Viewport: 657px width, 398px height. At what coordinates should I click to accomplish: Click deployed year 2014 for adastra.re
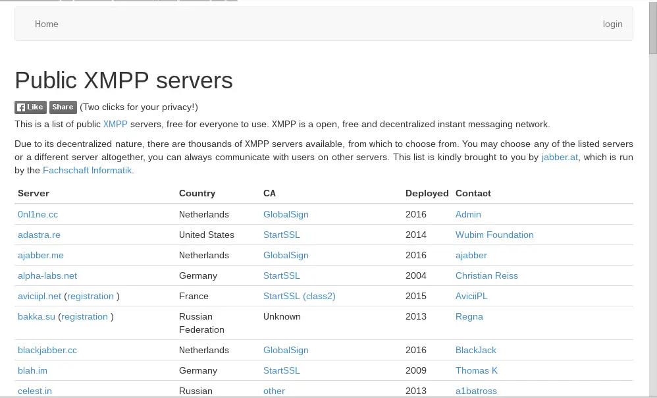point(416,235)
